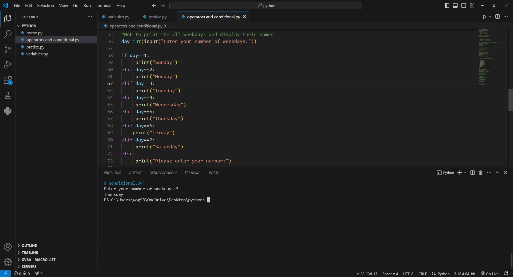Switch to the pratice.py editor tab
This screenshot has height=277, width=513.
click(157, 17)
